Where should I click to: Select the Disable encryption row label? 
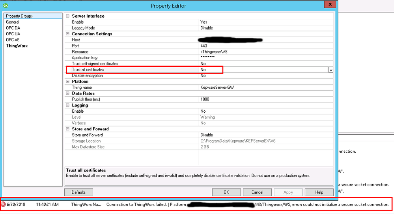[x=87, y=76]
